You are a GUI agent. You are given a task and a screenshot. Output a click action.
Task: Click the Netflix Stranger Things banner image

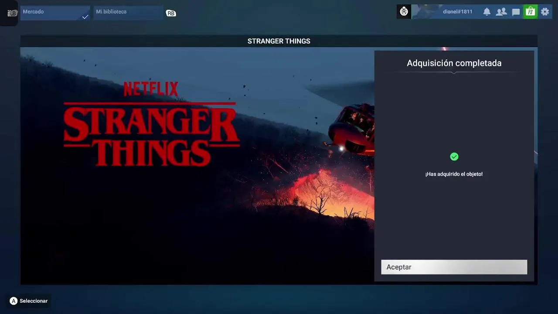pyautogui.click(x=197, y=166)
